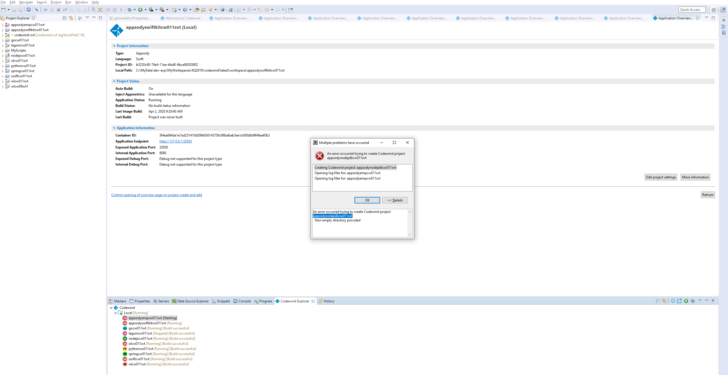Save the current editor using the toolbar icon
This screenshot has width=728, height=375.
[x=14, y=9]
